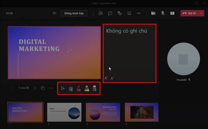Open breakout rooms icon
The height and width of the screenshot is (129, 208).
coord(129,13)
